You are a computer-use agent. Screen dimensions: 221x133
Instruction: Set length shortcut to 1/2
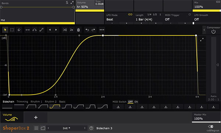[155, 14]
